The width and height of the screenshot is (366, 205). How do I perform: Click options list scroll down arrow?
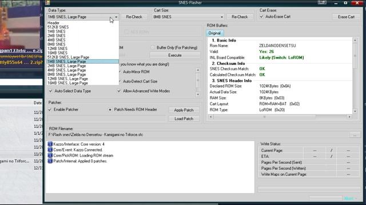click(198, 95)
